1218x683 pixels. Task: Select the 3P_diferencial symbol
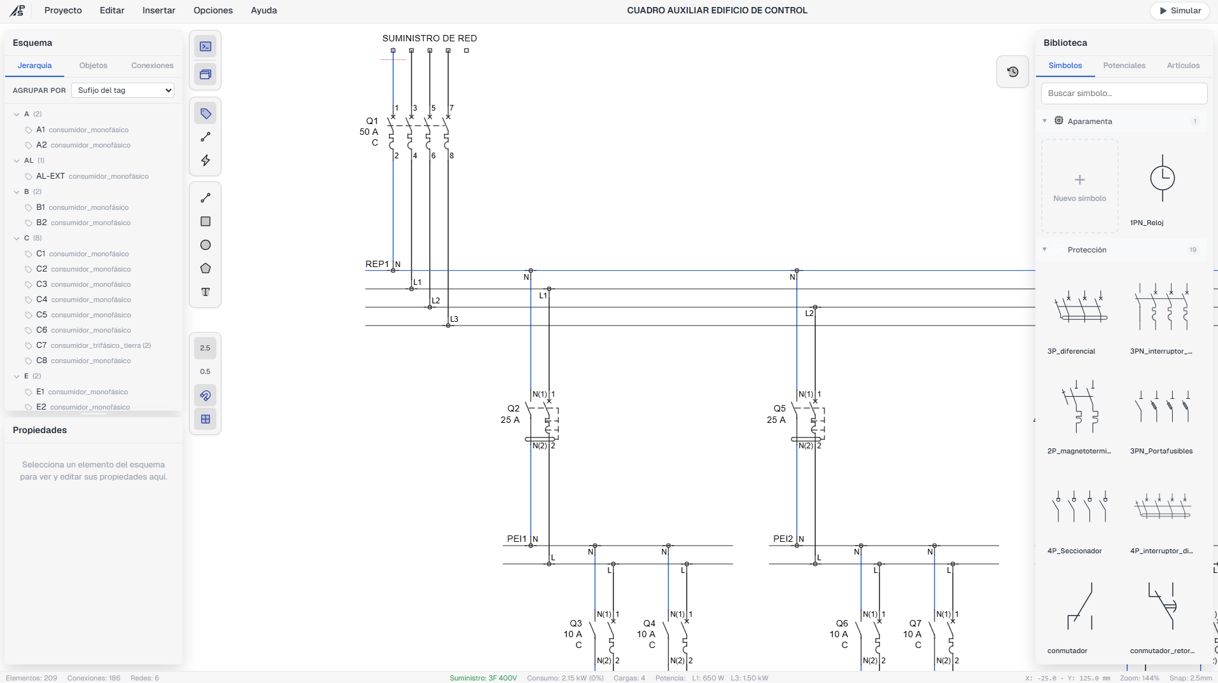(x=1080, y=315)
